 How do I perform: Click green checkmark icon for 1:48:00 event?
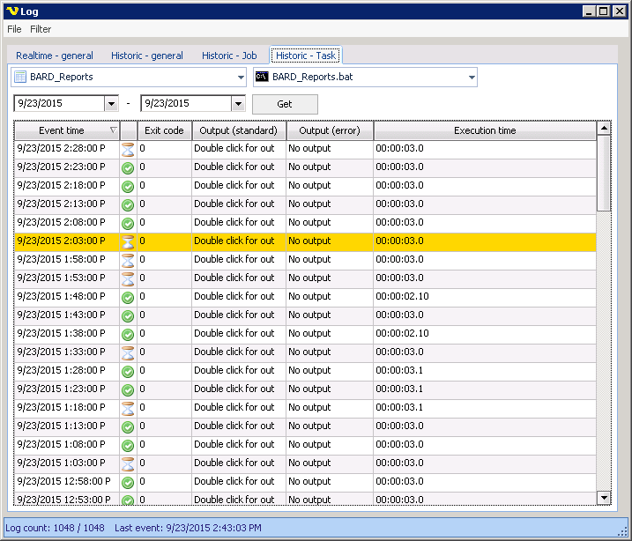coord(128,297)
